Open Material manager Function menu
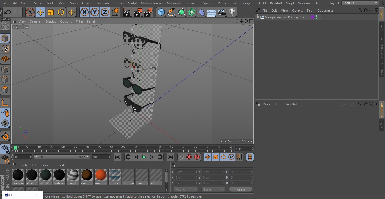The image size is (385, 199). pos(48,165)
